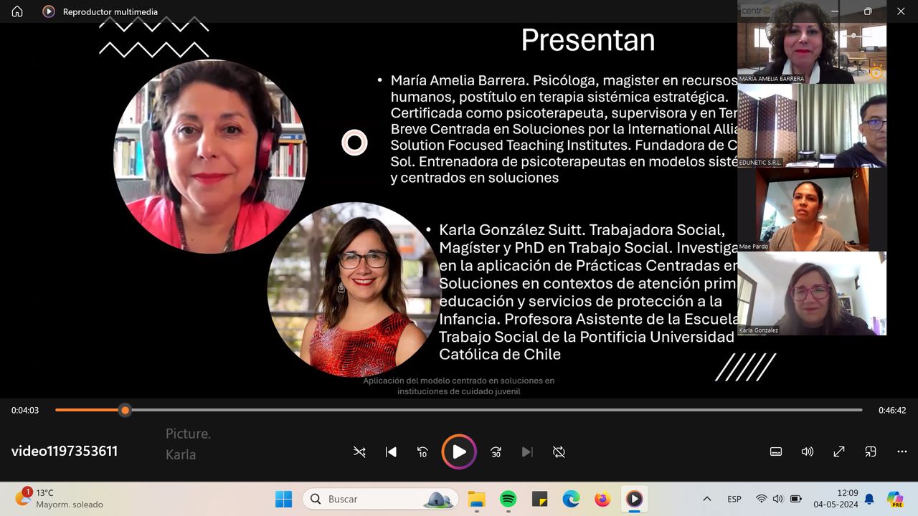This screenshot has height=516, width=918.
Task: Enable shuffle playback
Action: (x=359, y=452)
